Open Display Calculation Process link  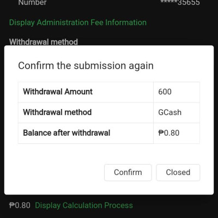(84, 205)
